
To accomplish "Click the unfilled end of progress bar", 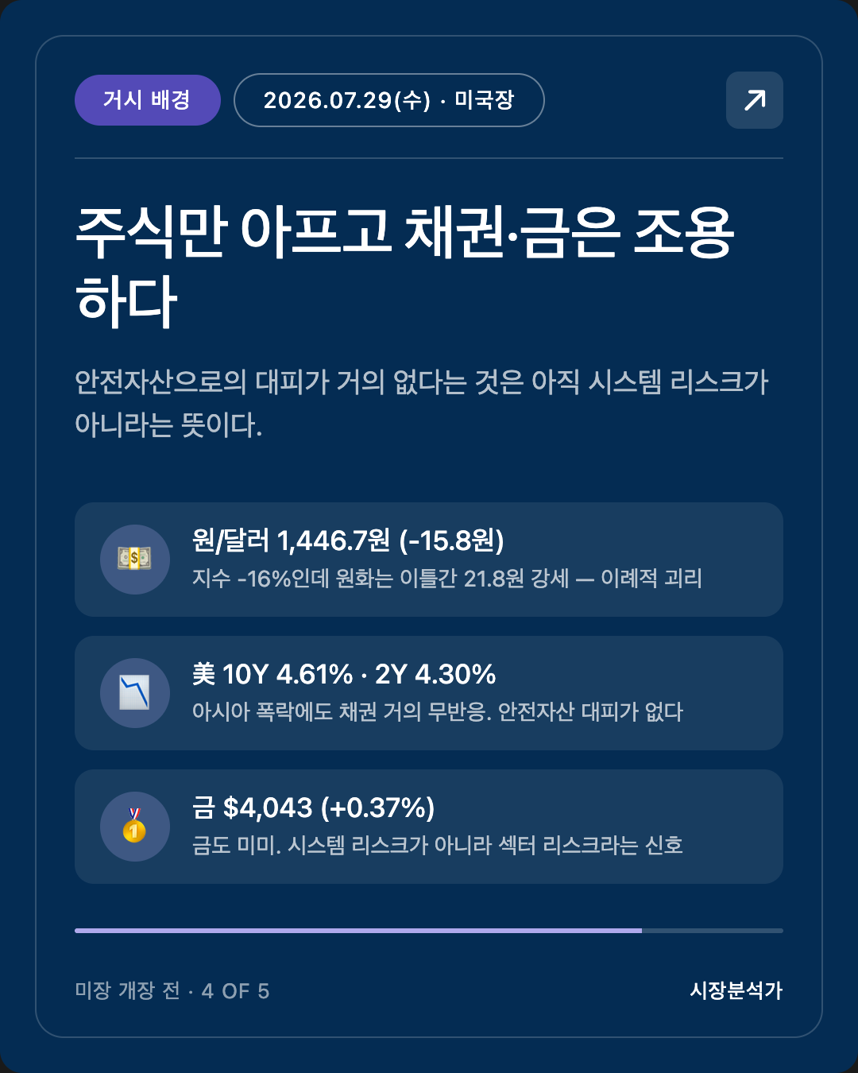I will [713, 930].
